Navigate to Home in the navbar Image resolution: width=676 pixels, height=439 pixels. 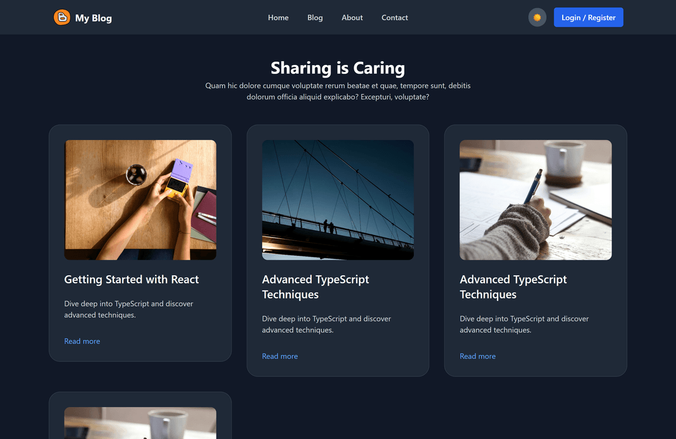coord(278,18)
